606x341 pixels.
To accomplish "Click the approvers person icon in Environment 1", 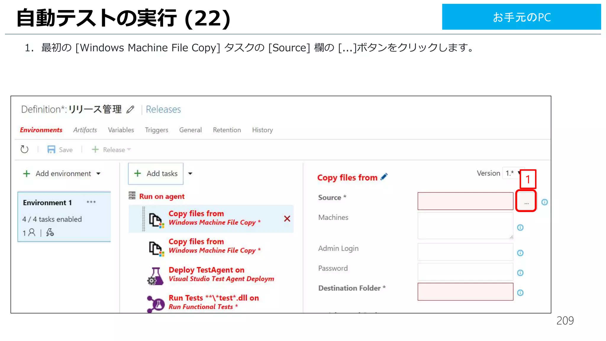I will point(32,233).
